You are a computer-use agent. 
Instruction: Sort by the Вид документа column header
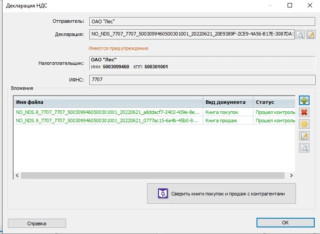(228, 102)
